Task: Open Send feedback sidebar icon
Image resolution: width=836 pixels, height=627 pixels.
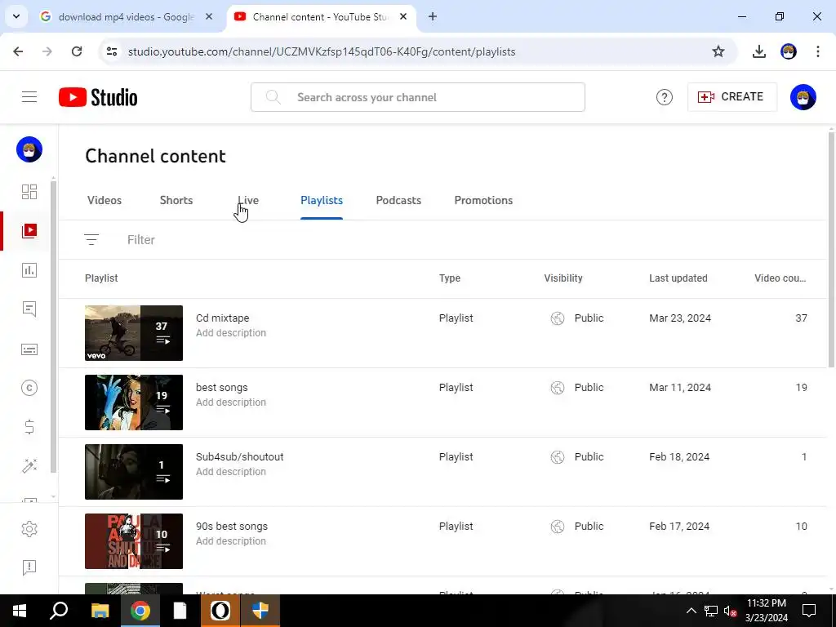Action: tap(29, 567)
